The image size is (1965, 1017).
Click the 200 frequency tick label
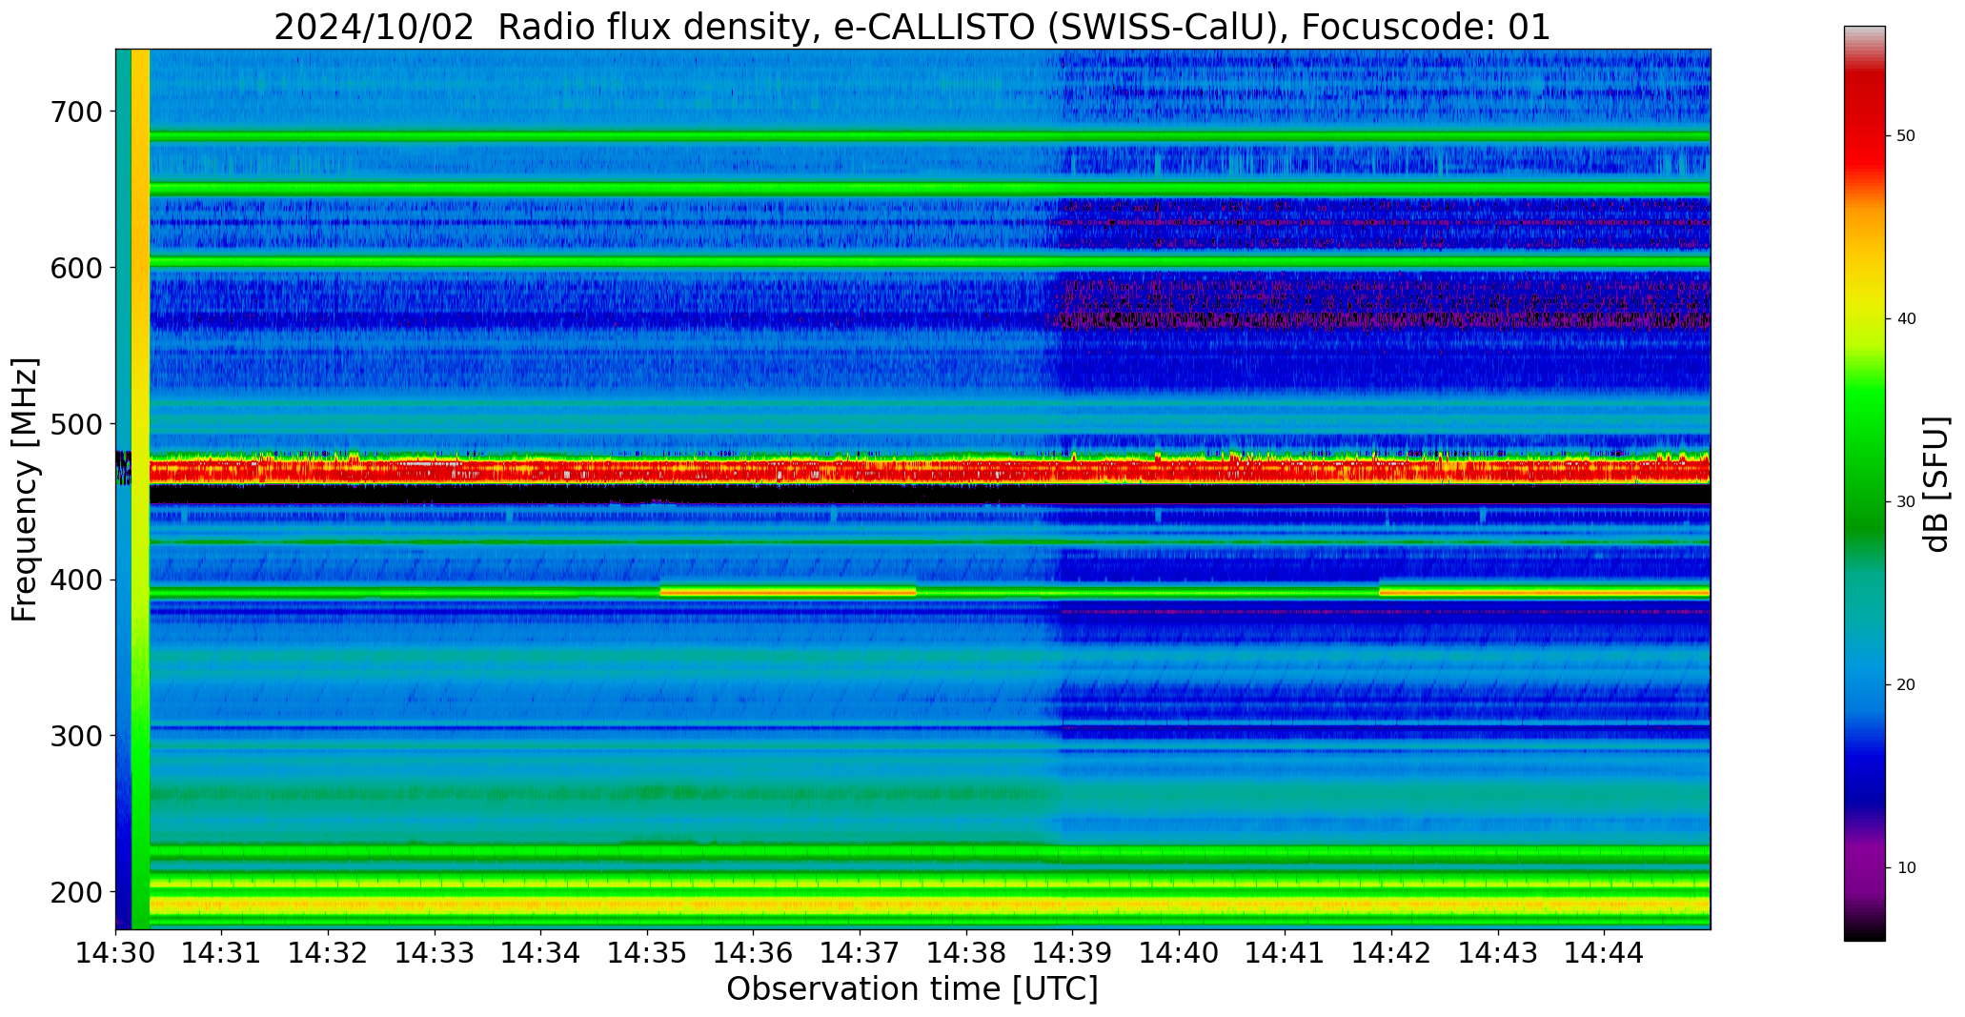(74, 892)
